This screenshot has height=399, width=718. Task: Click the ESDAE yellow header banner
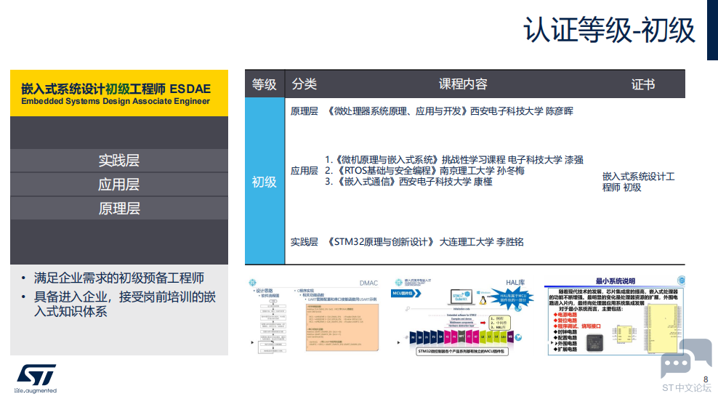(119, 93)
